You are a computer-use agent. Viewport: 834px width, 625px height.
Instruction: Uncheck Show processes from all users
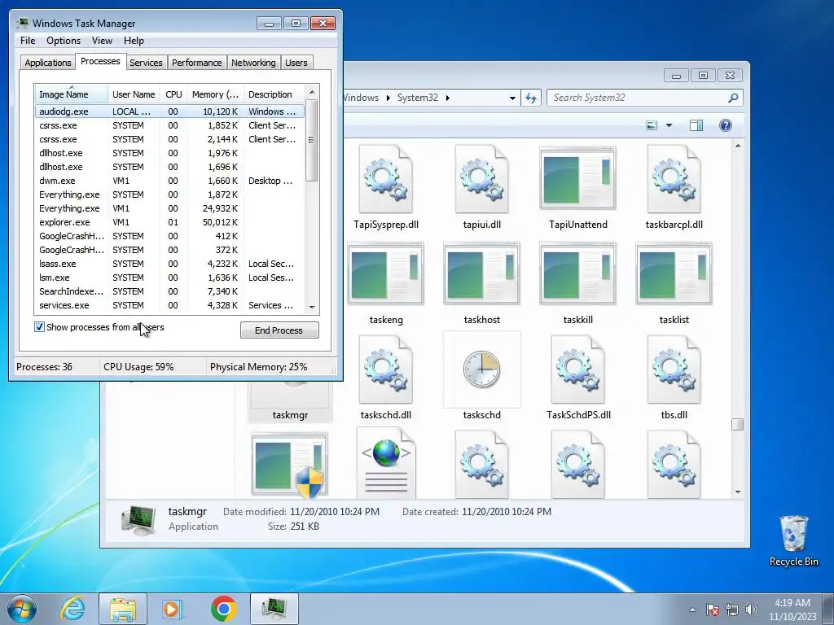tap(39, 327)
